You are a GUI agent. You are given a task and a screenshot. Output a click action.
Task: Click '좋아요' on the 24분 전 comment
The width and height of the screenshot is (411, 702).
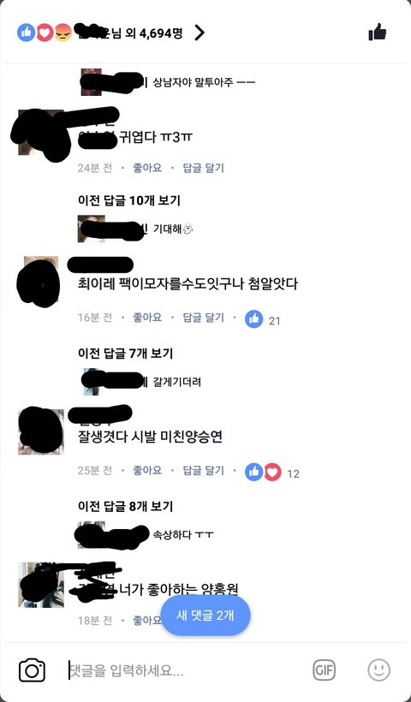(x=147, y=168)
